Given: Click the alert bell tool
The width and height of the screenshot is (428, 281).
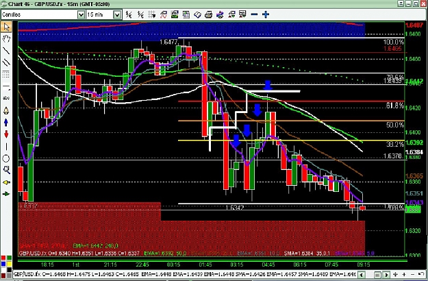Looking at the screenshot, I should (6, 111).
